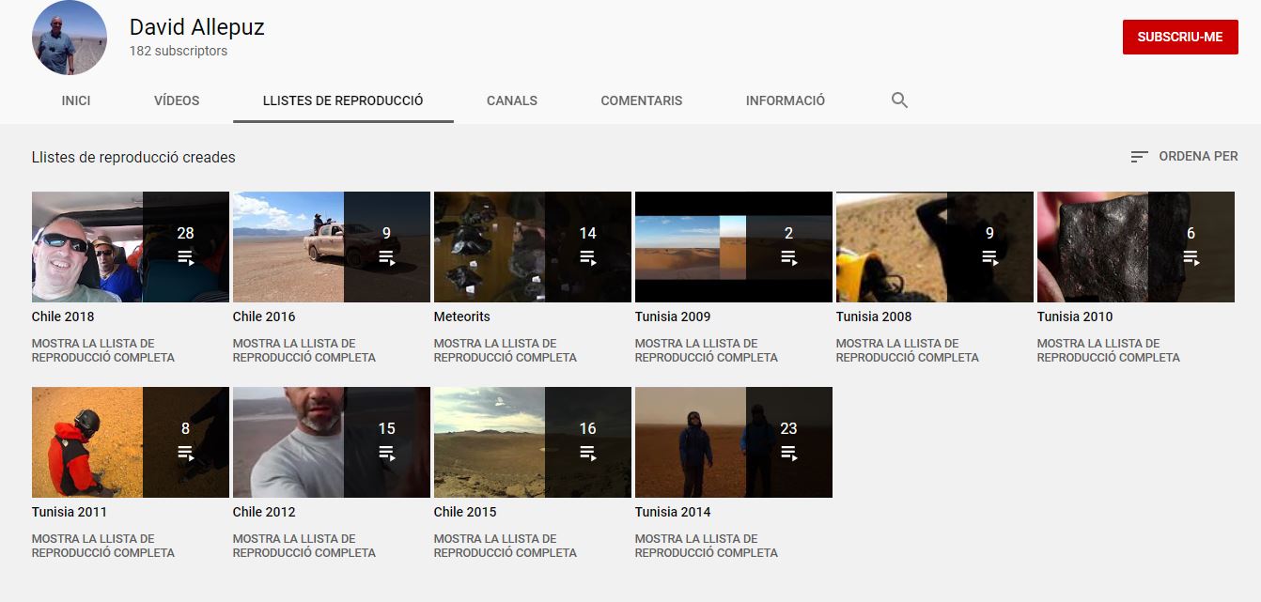Open the Tunisia 2008 playlist title

click(x=874, y=316)
